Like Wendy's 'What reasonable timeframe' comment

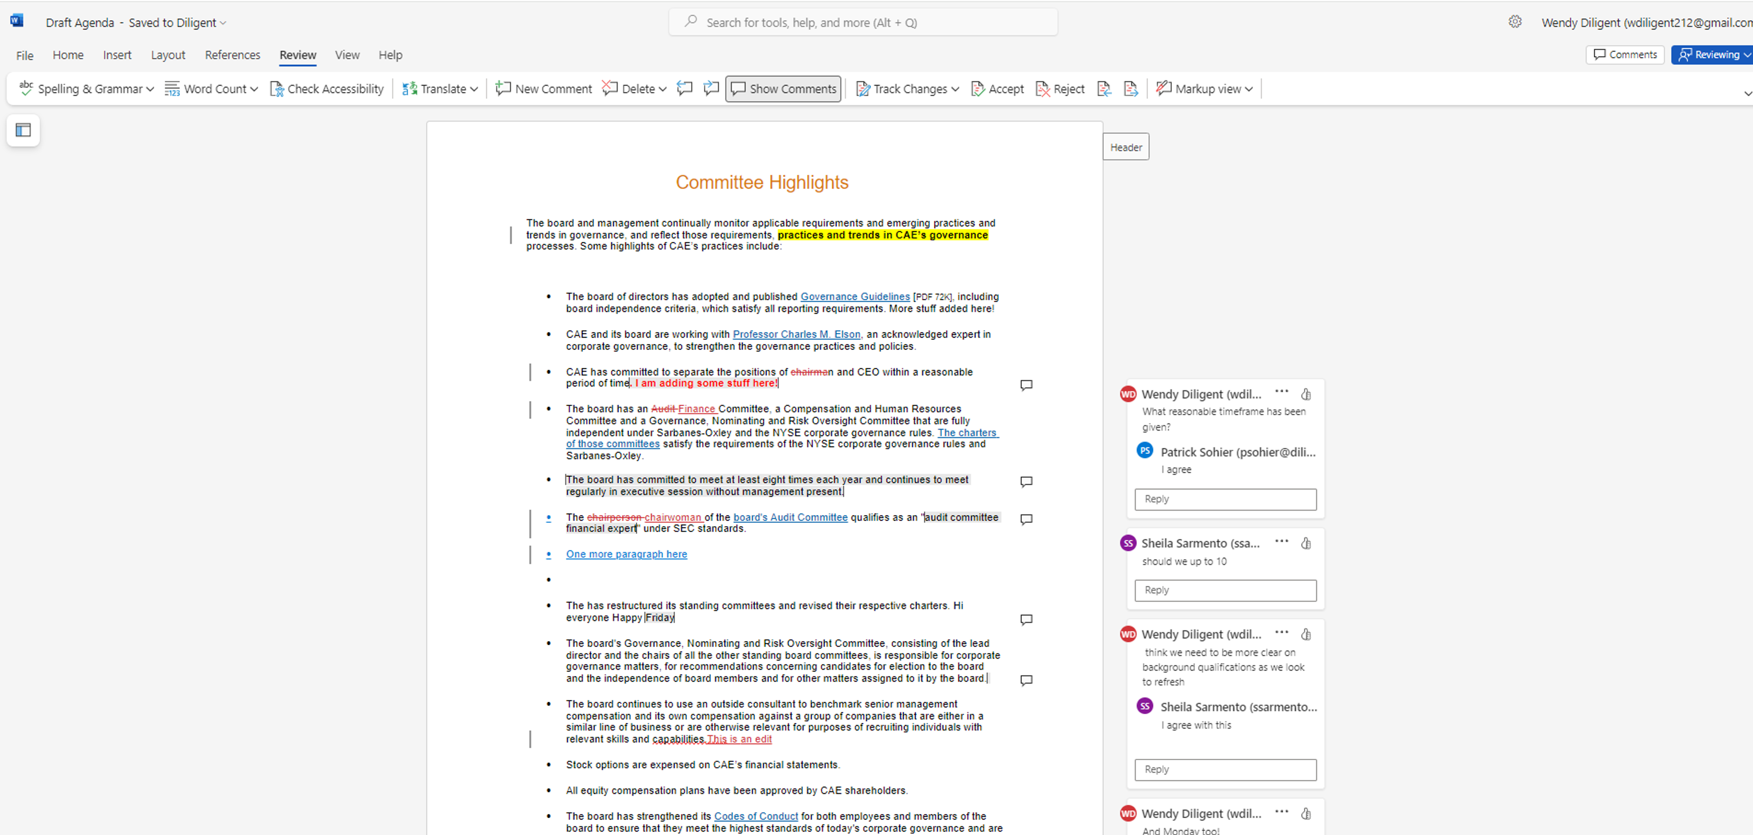click(1306, 394)
